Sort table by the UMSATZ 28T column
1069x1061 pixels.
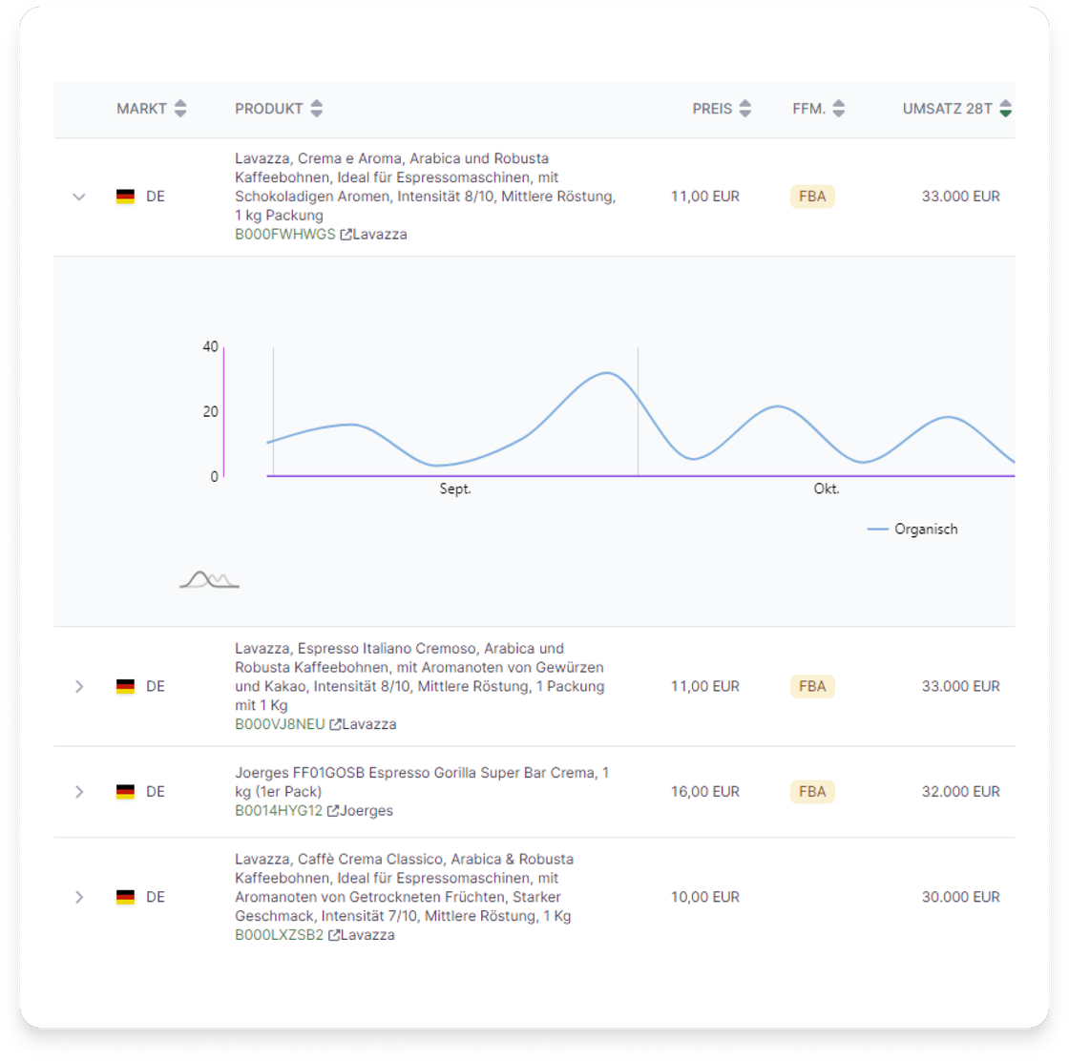click(1006, 109)
